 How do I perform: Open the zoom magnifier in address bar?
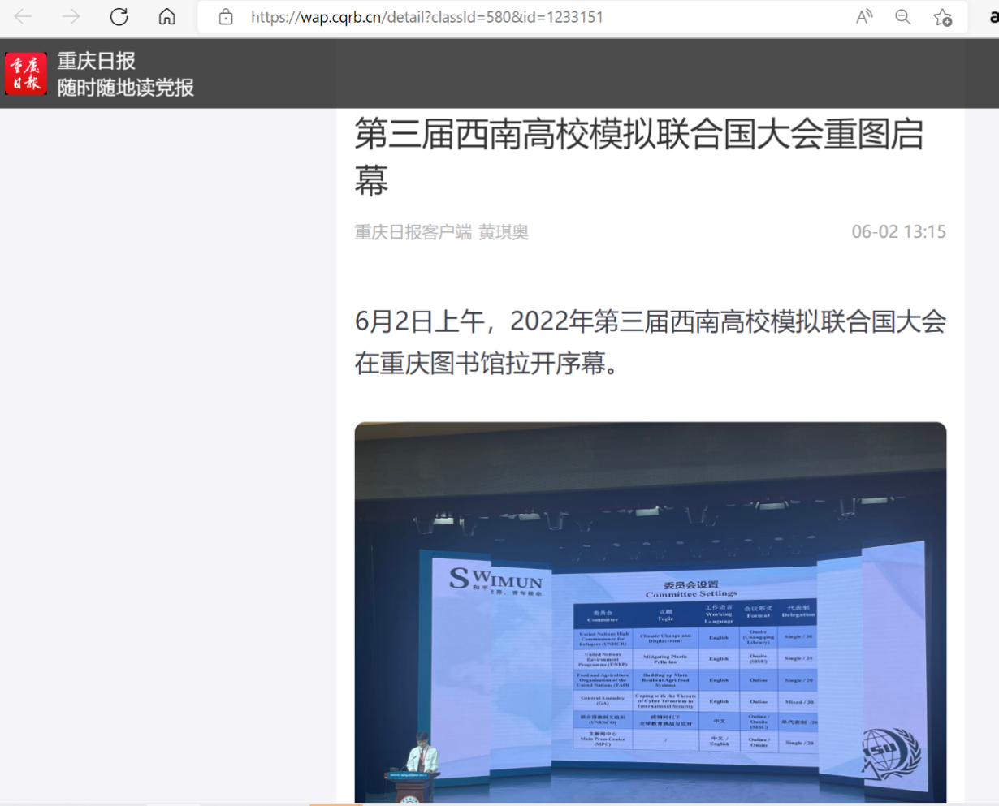tap(902, 17)
